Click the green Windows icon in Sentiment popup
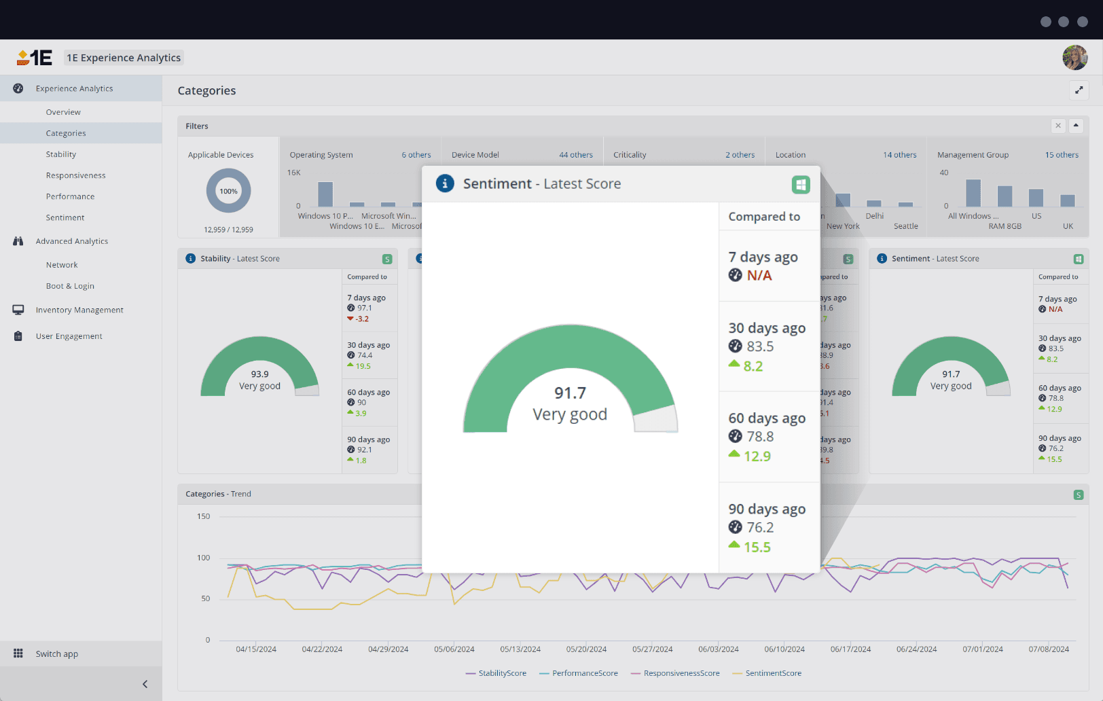The image size is (1103, 701). pos(801,185)
